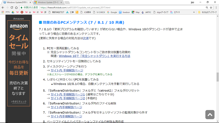Go back to previous page
This screenshot has width=219, height=123.
click(x=3, y=8)
